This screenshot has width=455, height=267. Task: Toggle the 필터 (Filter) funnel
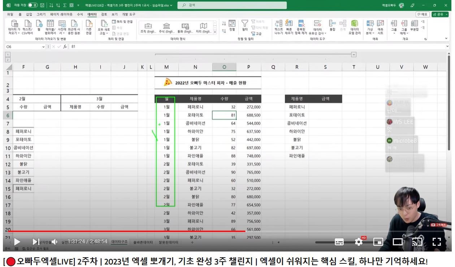245,26
